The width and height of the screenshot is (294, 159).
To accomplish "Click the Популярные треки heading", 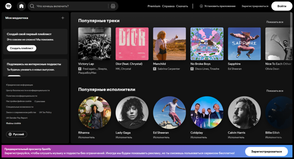I will pos(99,21).
